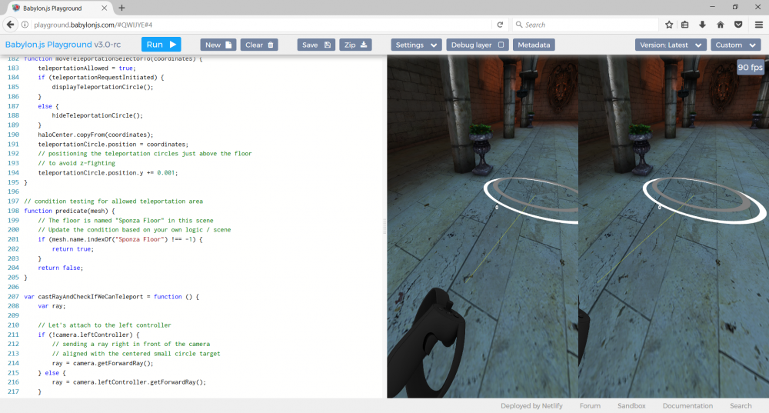Download the Zip archive
769x413 pixels.
coord(355,45)
